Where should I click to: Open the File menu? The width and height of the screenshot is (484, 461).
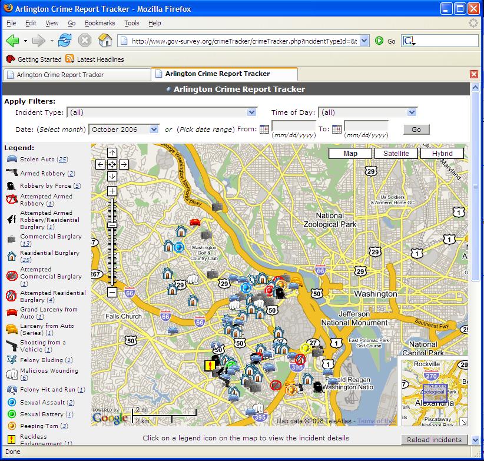(x=11, y=23)
